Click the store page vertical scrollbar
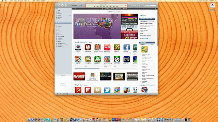Screen dimensions: 218x122 coord(157,28)
